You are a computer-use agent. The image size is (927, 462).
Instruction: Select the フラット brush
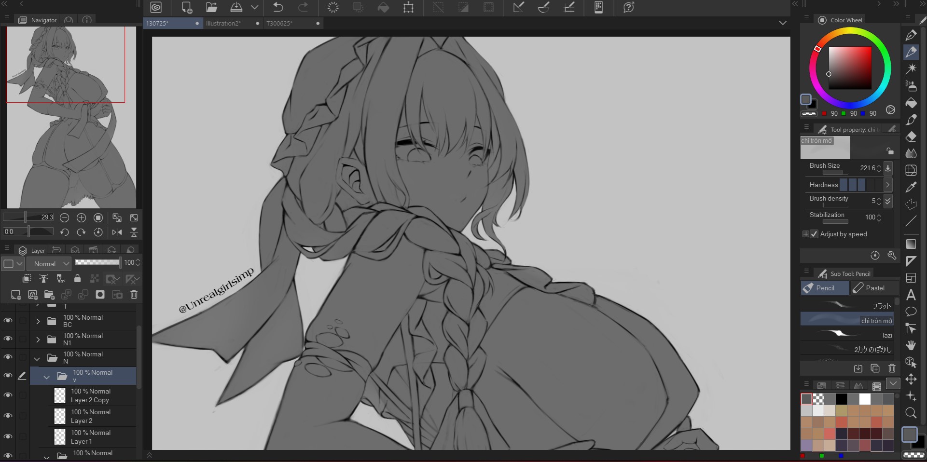847,305
